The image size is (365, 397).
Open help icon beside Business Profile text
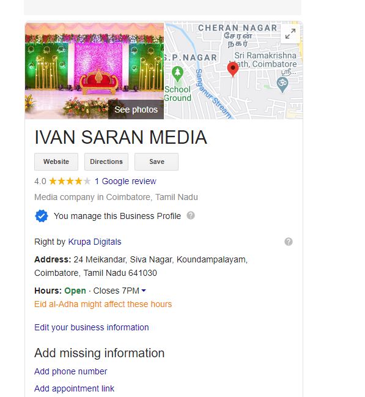tap(191, 215)
